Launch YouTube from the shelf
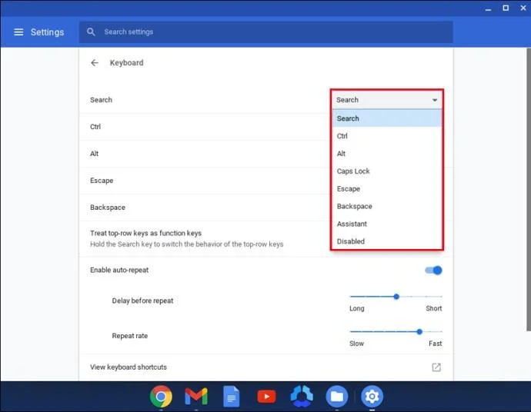This screenshot has height=412, width=531. (x=266, y=397)
